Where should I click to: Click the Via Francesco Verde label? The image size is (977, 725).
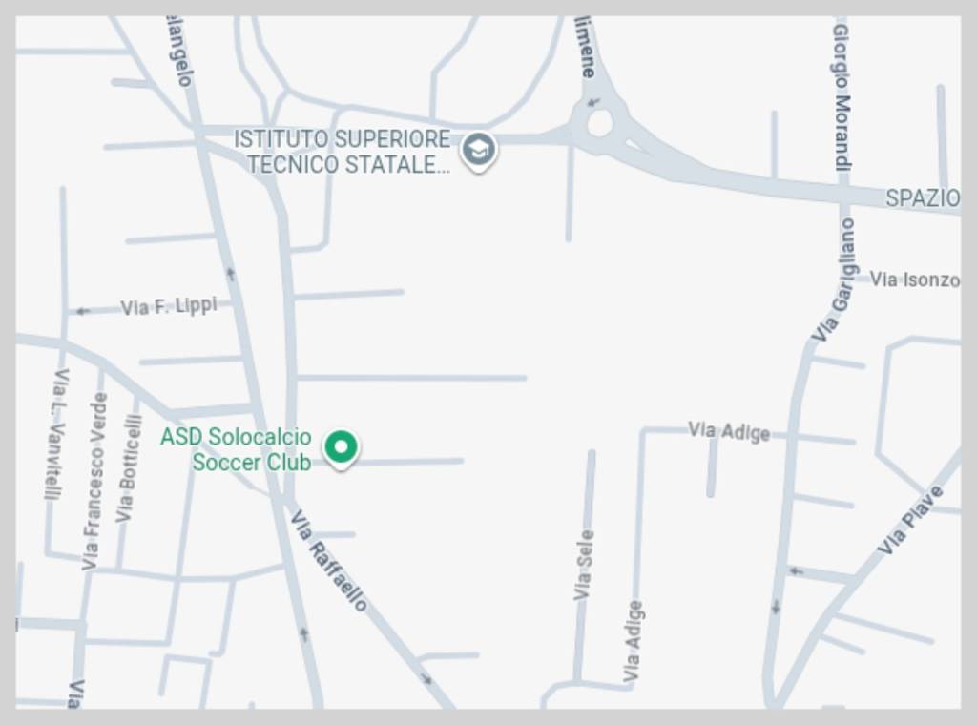94,481
